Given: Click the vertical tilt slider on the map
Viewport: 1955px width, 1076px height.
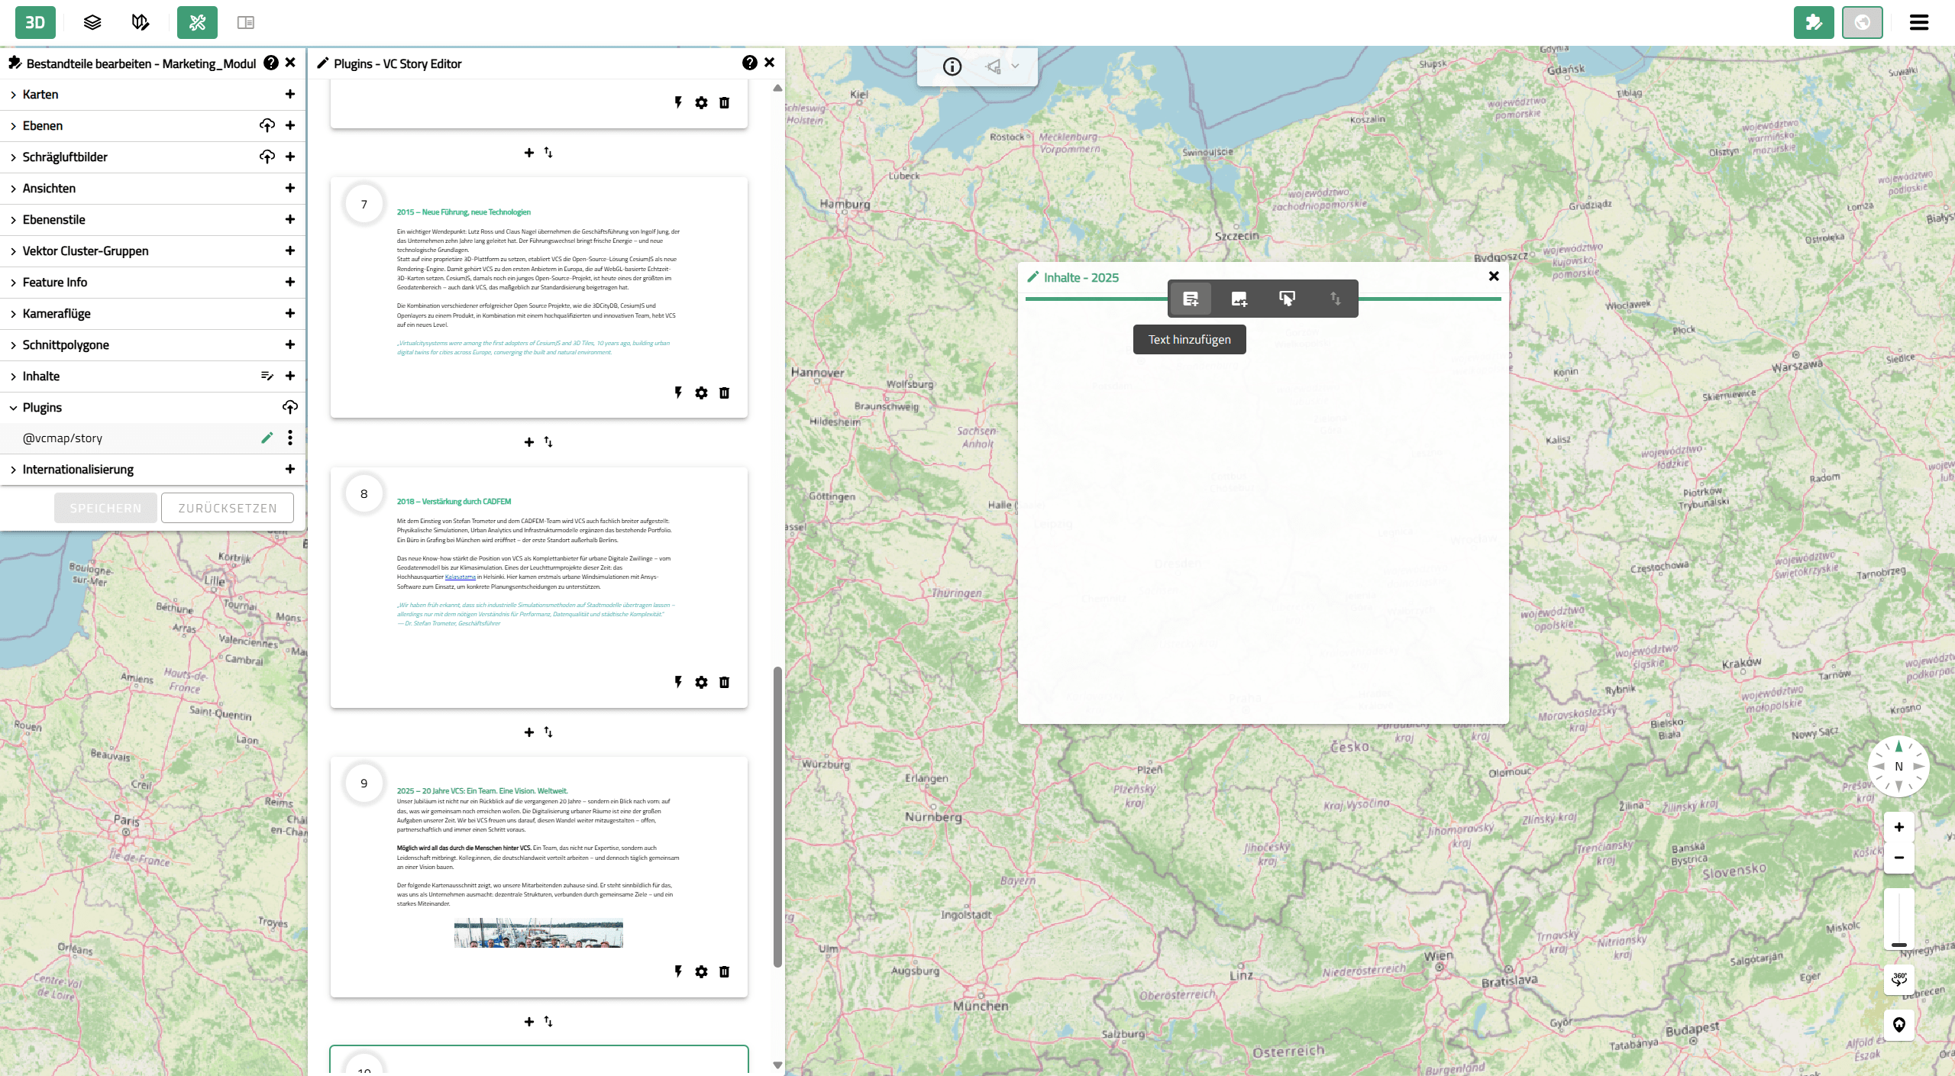Looking at the screenshot, I should point(1899,918).
